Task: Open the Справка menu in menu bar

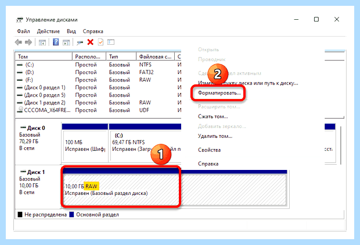Action: [x=93, y=31]
